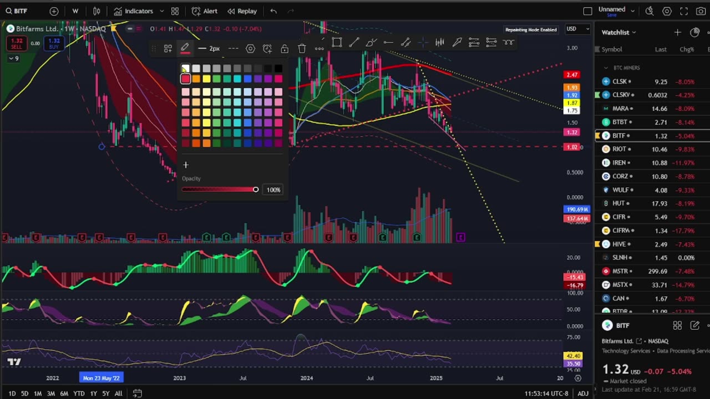Create an Alert from the top toolbar
The image size is (710, 399).
click(x=205, y=11)
